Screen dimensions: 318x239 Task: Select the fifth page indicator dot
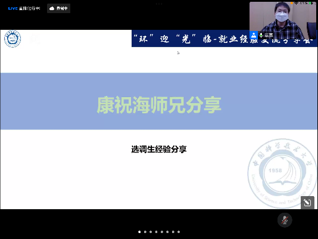click(162, 232)
